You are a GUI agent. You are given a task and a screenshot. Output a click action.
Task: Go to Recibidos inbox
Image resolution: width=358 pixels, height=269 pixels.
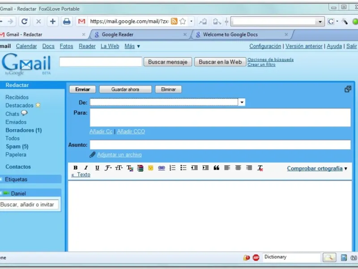click(x=17, y=97)
